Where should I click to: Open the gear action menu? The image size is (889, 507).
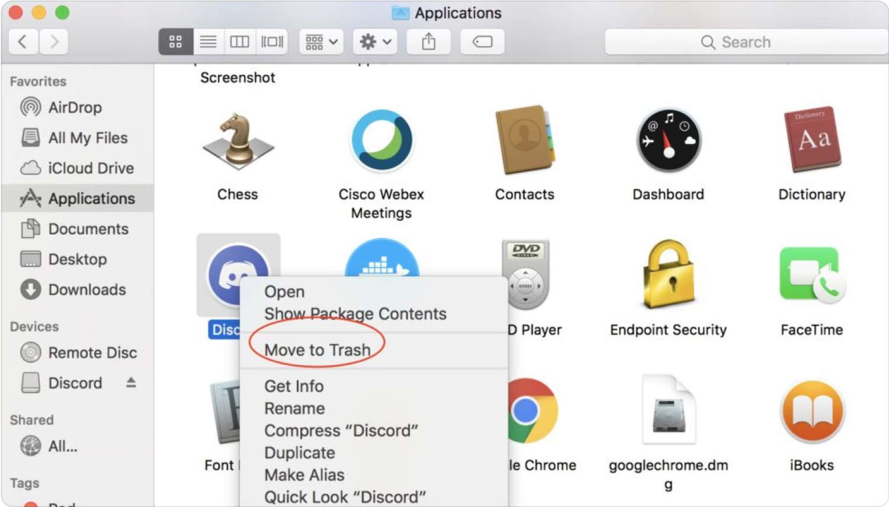pos(375,42)
